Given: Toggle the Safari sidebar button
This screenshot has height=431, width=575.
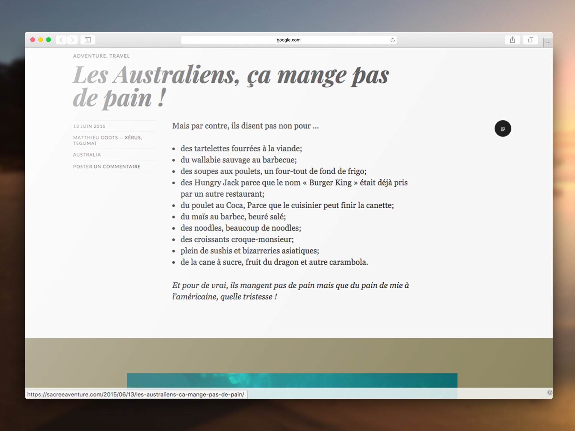Looking at the screenshot, I should 88,40.
